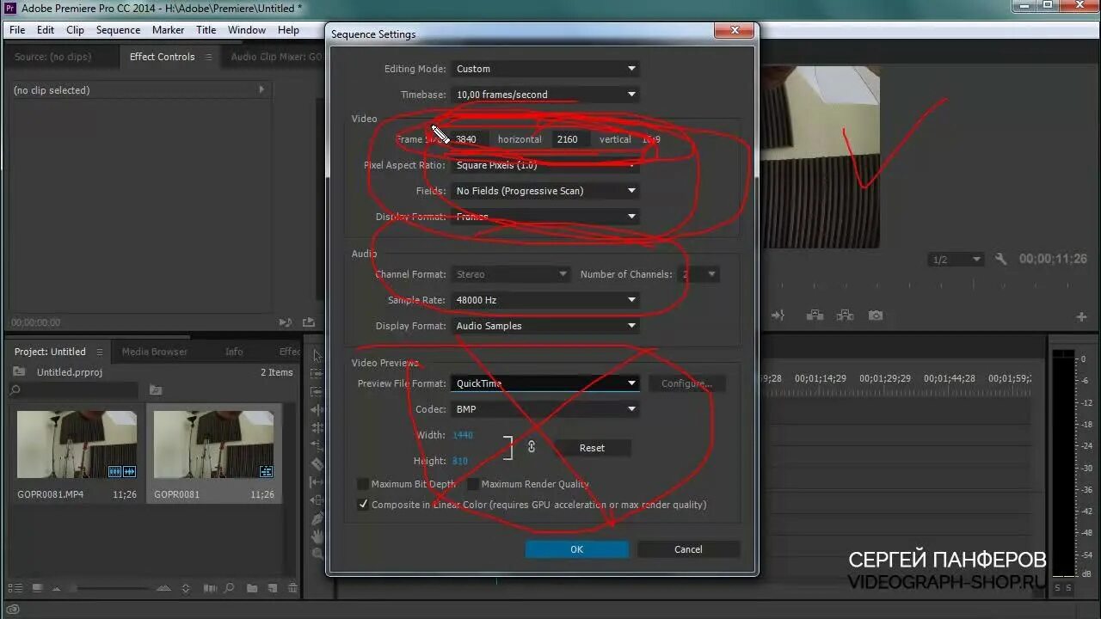Switch to the Effect Controls tab
Viewport: 1101px width, 619px height.
pos(163,57)
